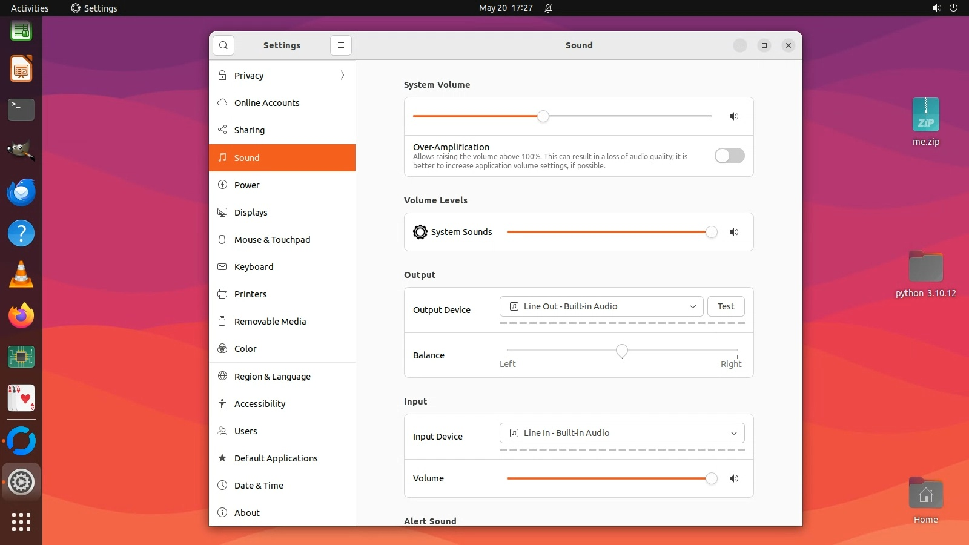Open Thunderbird mail from dock
The width and height of the screenshot is (969, 545).
[x=21, y=192]
